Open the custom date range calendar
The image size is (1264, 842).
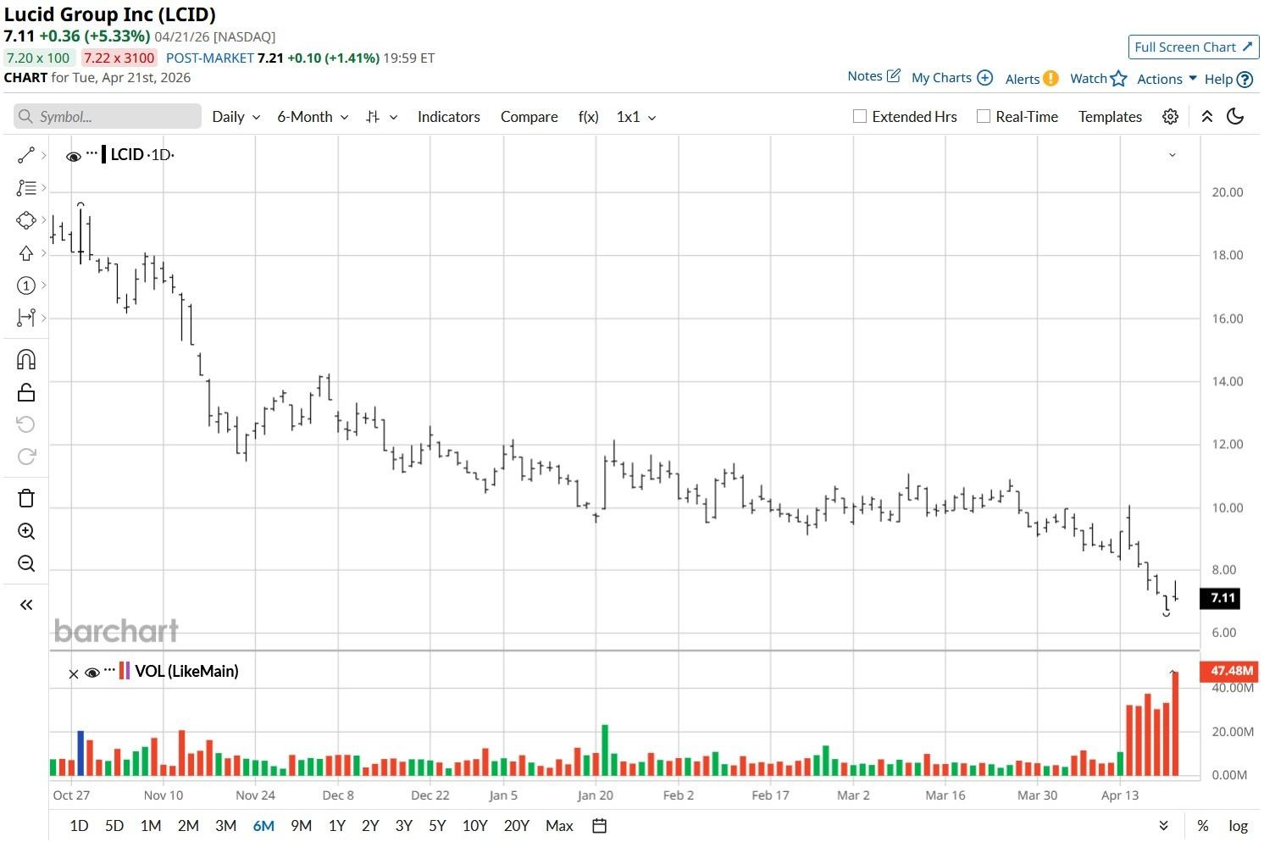[599, 826]
